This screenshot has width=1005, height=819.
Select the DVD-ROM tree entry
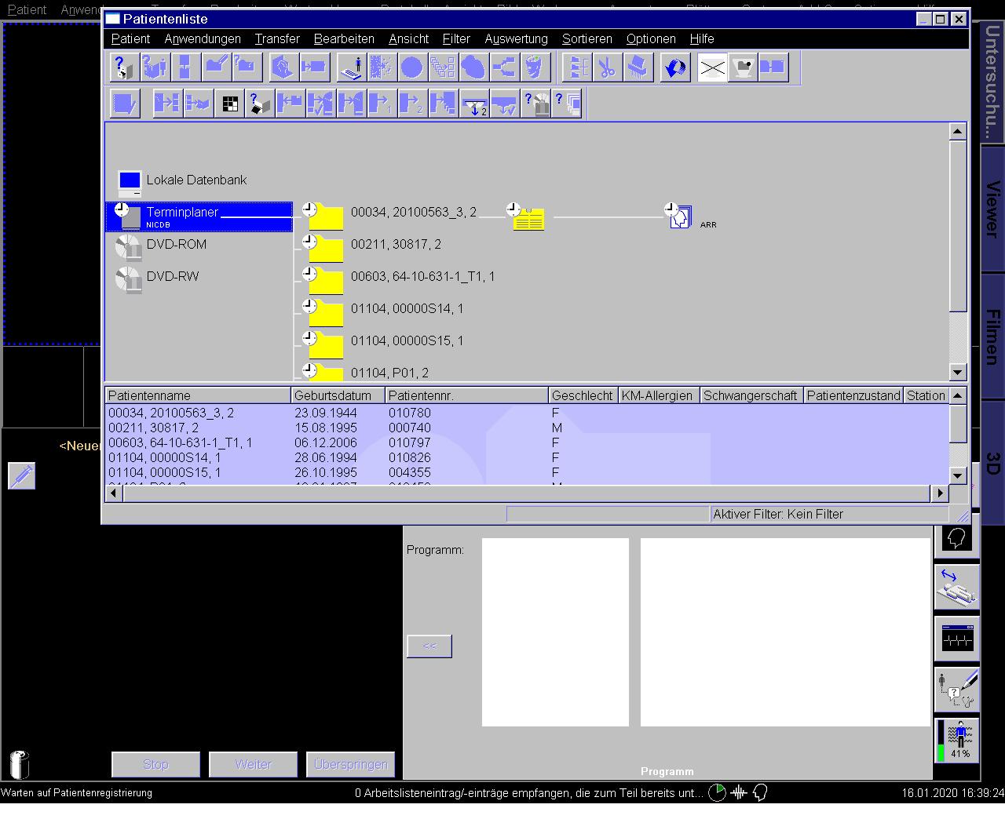tap(176, 245)
